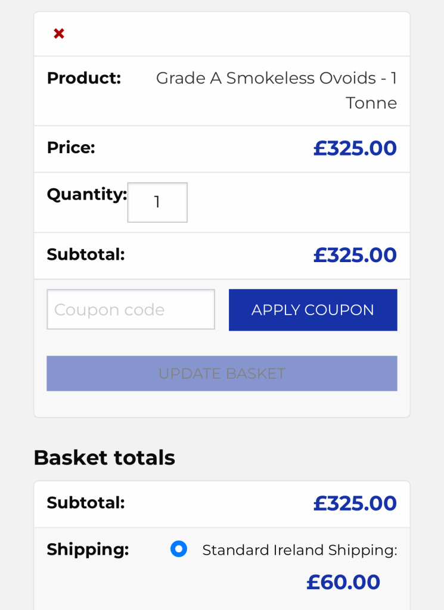444x610 pixels.
Task: Click the Price: row label
Action: click(71, 148)
